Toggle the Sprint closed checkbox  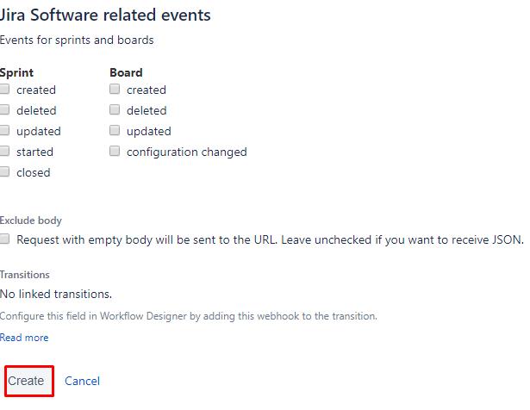tap(4, 171)
